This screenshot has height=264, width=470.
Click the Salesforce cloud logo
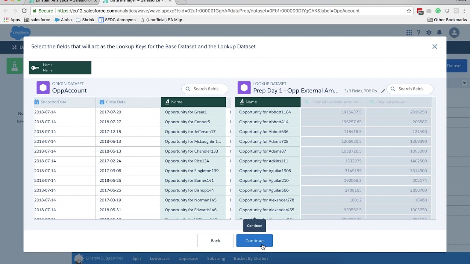point(21,32)
